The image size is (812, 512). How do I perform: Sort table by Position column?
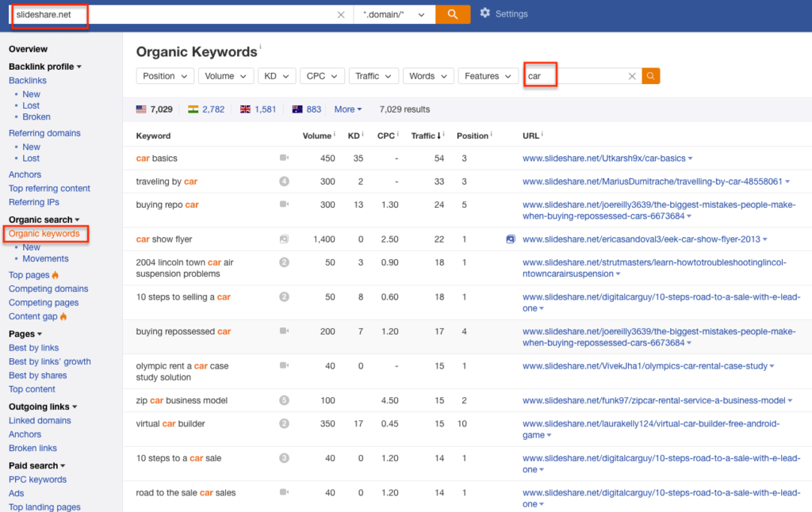pos(473,136)
